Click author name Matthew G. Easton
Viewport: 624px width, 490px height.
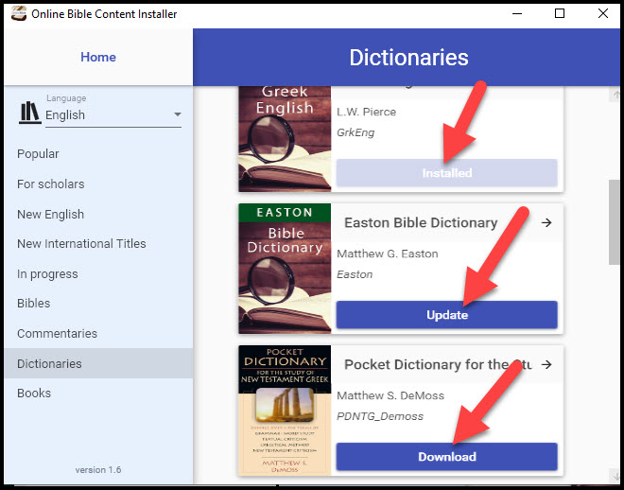(x=388, y=254)
